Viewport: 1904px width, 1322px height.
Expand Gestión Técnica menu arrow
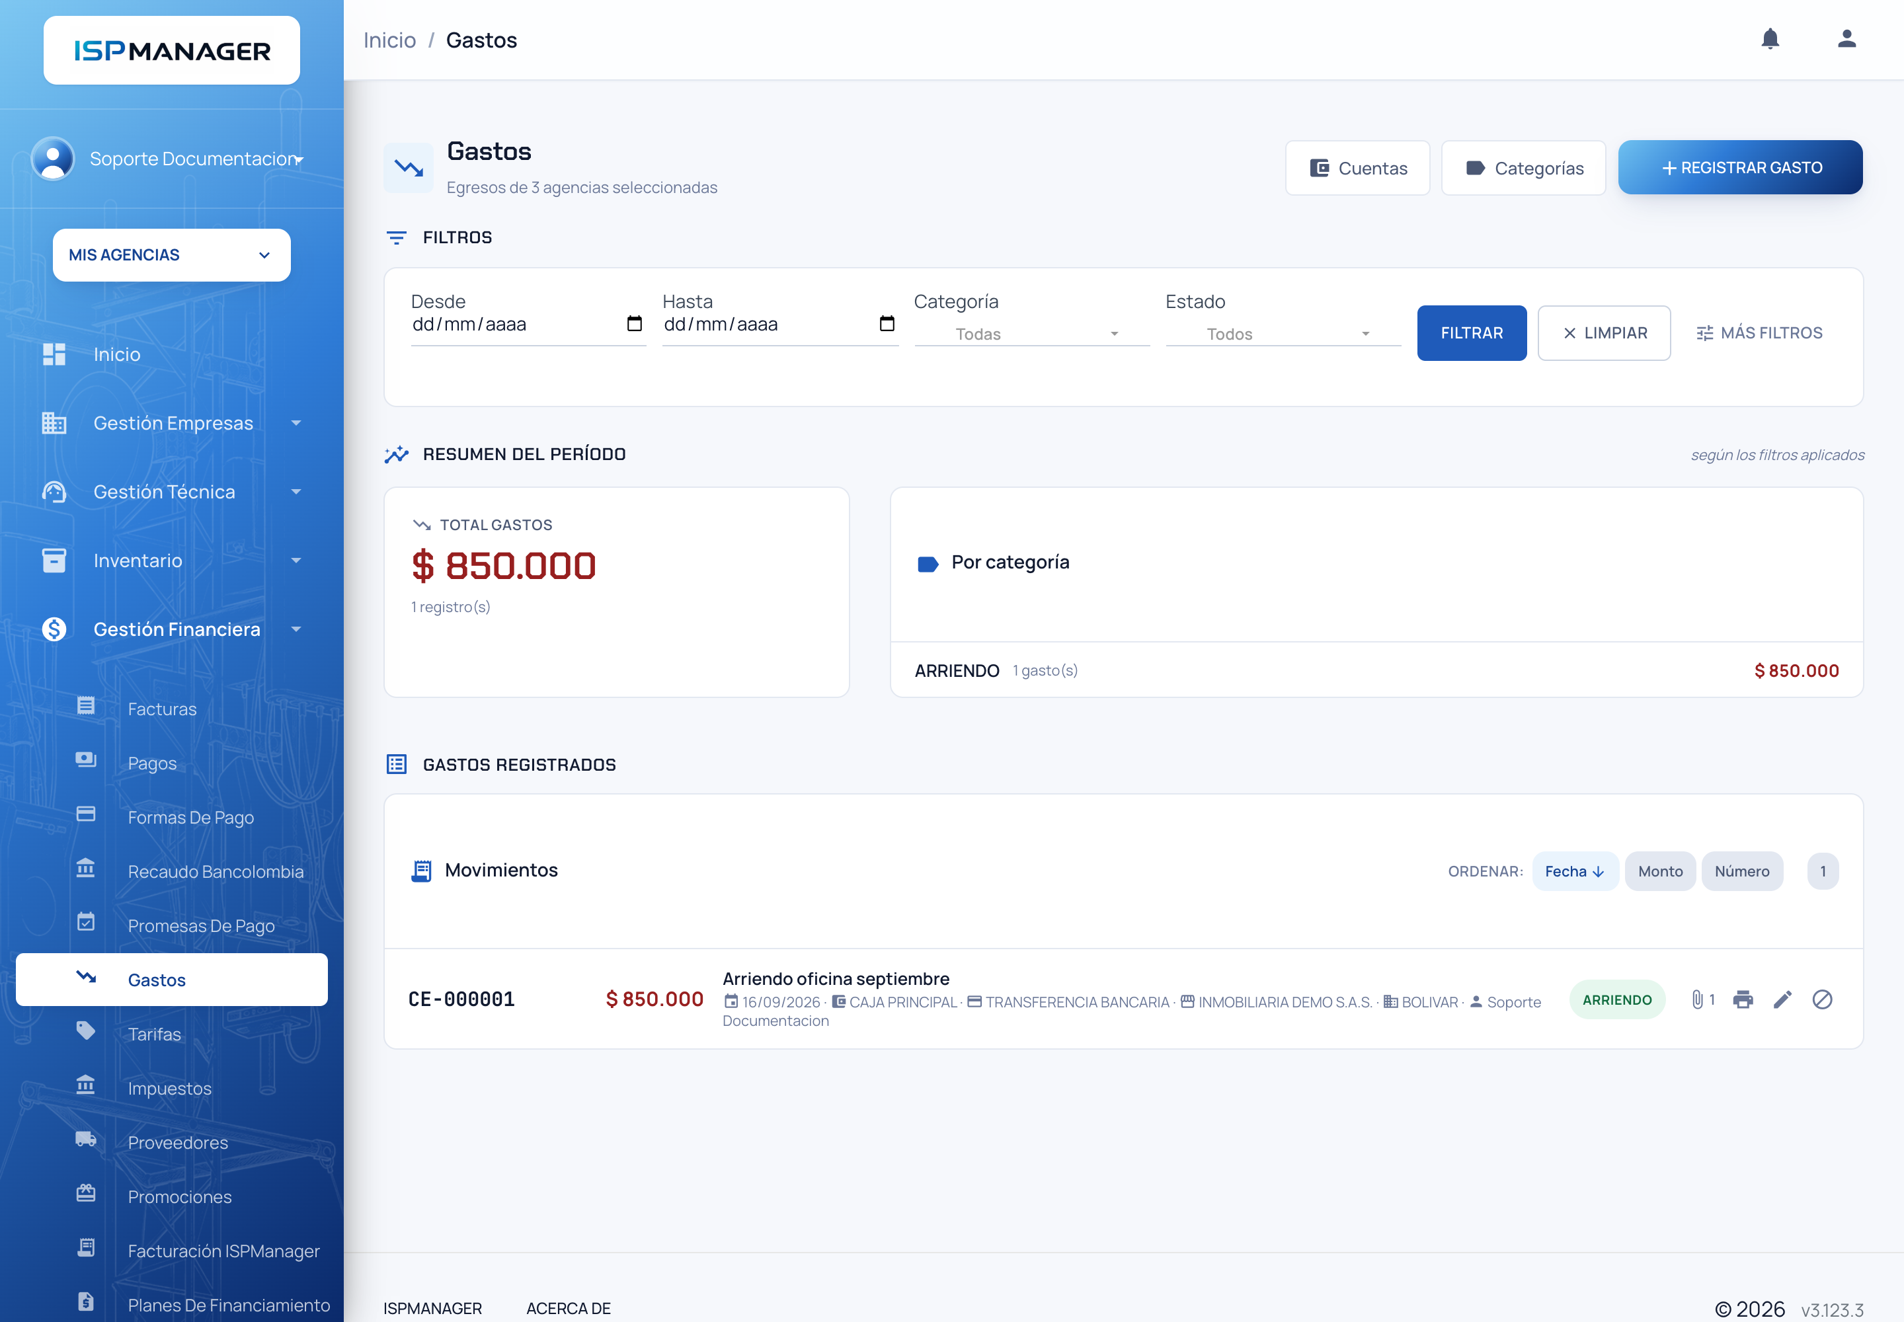click(x=296, y=492)
